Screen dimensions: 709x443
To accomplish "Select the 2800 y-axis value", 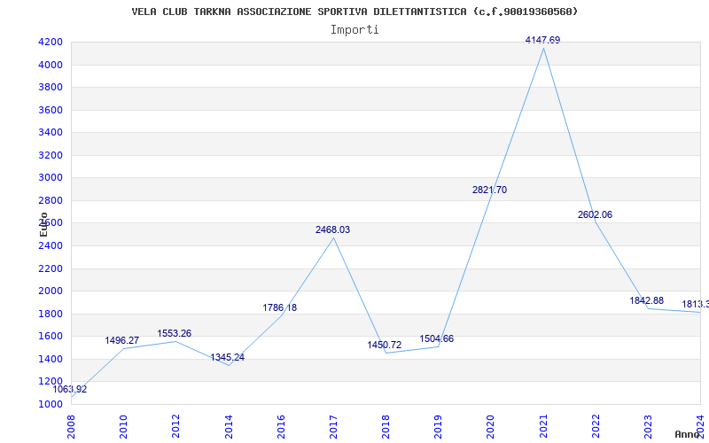I will [51, 201].
